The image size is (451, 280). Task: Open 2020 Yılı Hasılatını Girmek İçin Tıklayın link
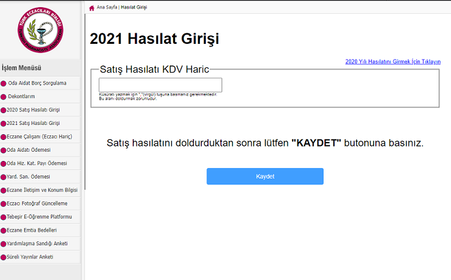(392, 61)
